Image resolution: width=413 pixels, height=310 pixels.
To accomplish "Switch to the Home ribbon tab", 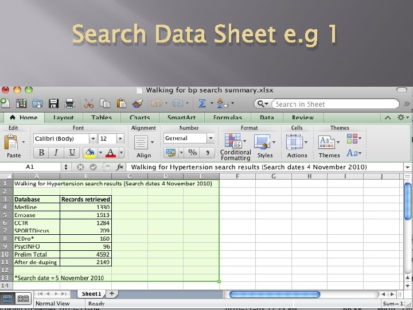I will tap(24, 118).
